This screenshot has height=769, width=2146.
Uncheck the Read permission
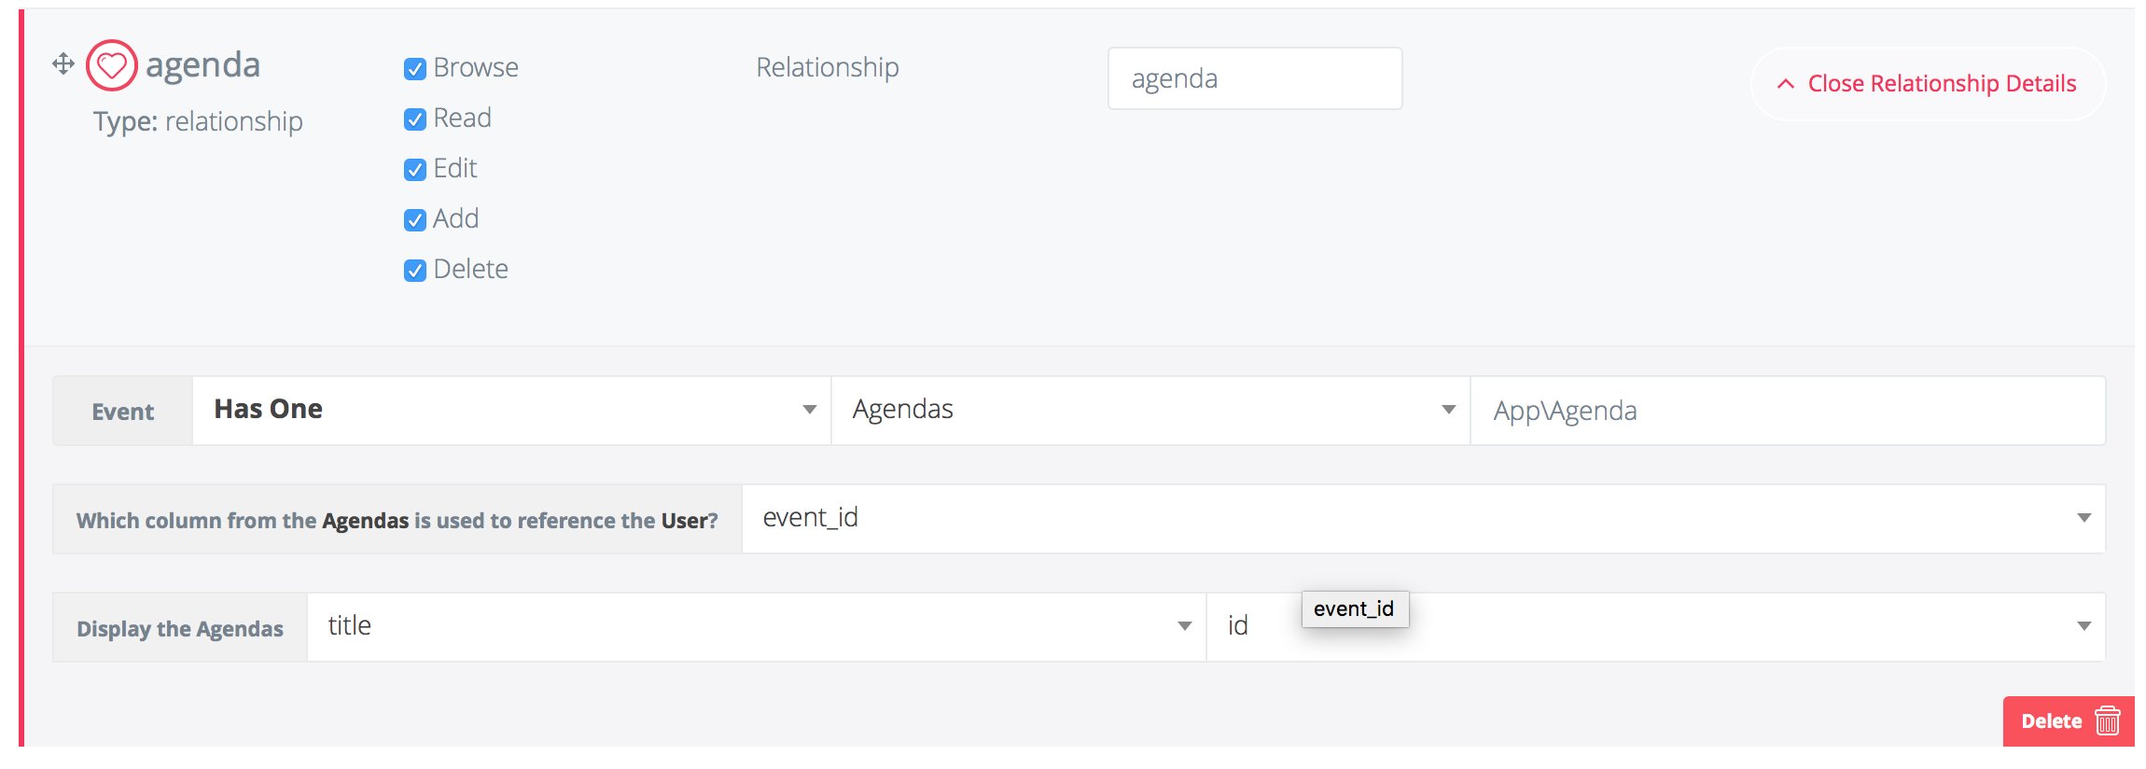[415, 119]
